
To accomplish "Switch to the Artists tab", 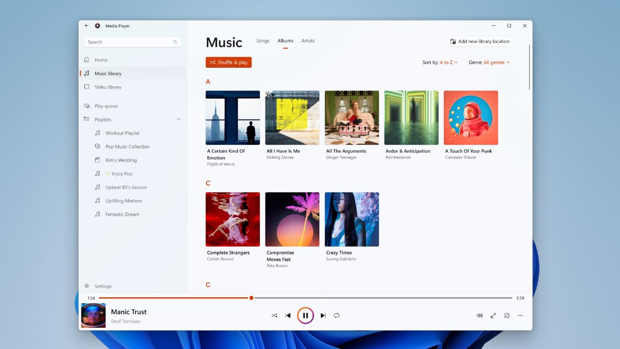I will pyautogui.click(x=308, y=41).
